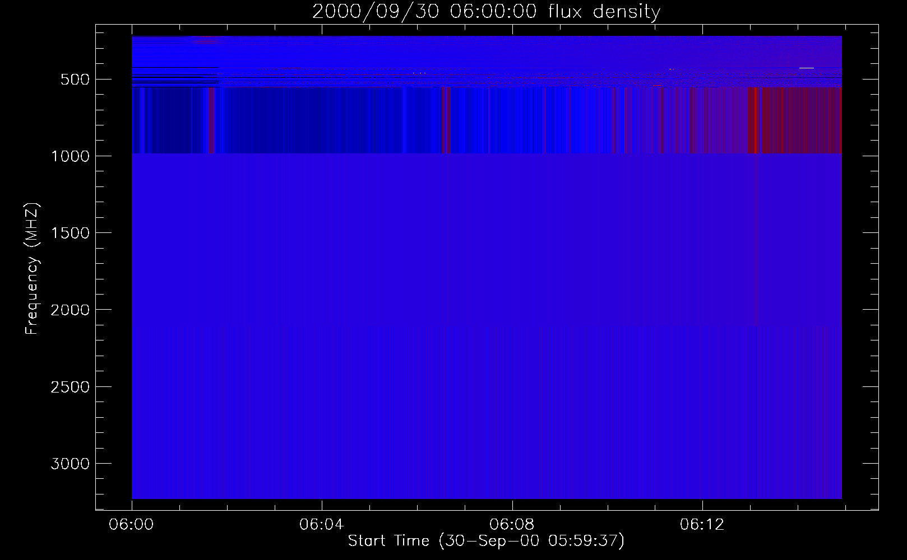The image size is (907, 560).
Task: Click the 06:08 time tick label
Action: point(512,525)
